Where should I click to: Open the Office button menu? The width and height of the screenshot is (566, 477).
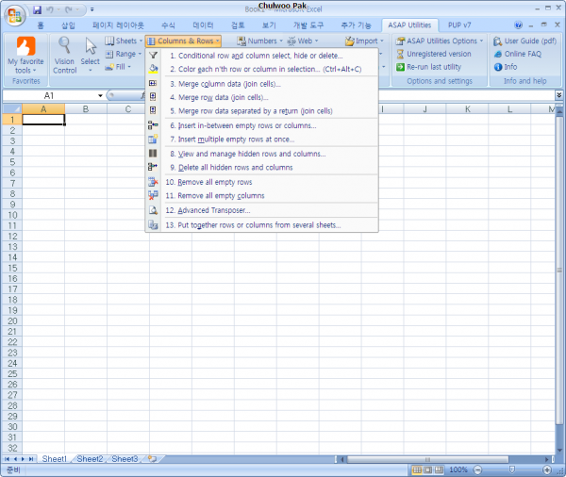coord(14,15)
